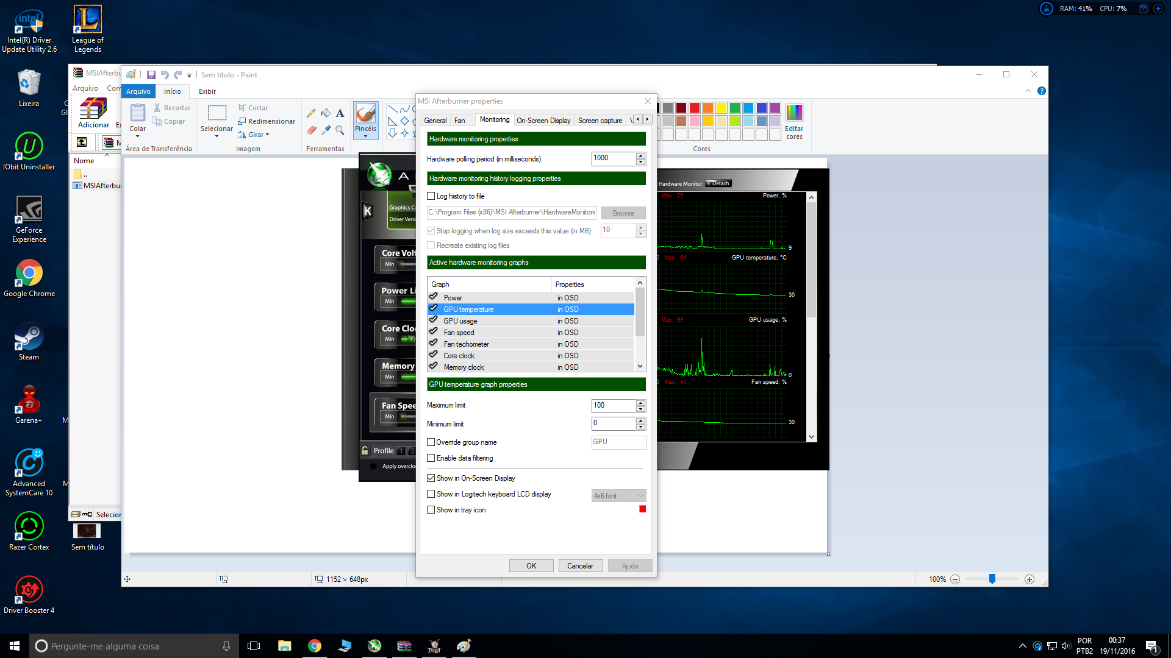
Task: Decrease the Minimum limit spinner
Action: pyautogui.click(x=640, y=427)
